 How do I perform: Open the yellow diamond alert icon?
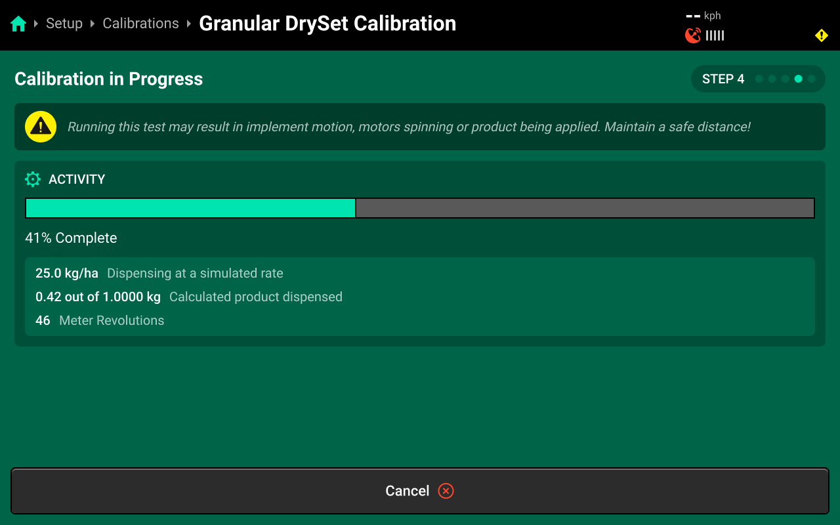[x=822, y=35]
